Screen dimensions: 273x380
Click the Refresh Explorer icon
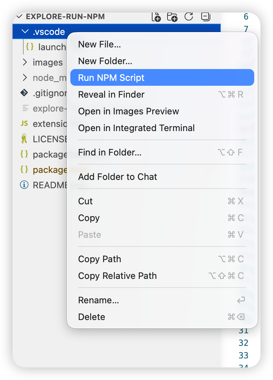pyautogui.click(x=188, y=16)
